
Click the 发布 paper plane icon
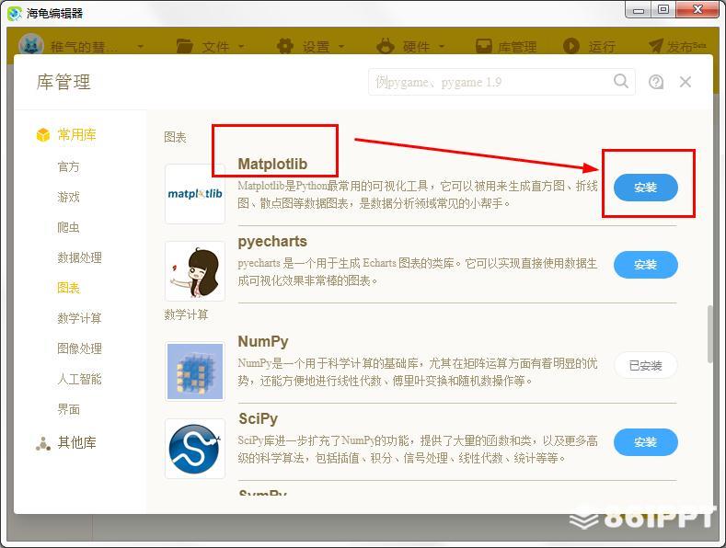(x=656, y=46)
